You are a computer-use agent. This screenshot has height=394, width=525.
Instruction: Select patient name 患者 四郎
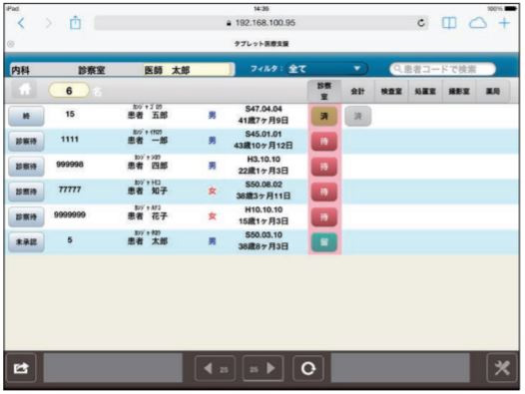148,166
